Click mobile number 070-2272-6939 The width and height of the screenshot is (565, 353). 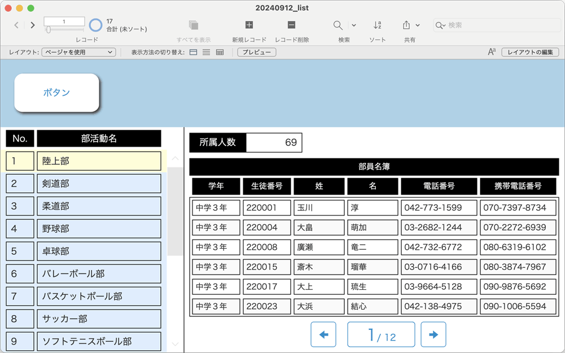(518, 227)
